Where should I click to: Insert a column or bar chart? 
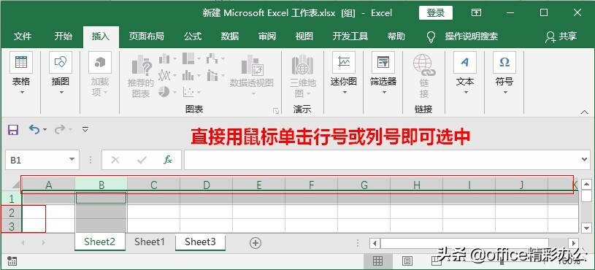[x=164, y=59]
